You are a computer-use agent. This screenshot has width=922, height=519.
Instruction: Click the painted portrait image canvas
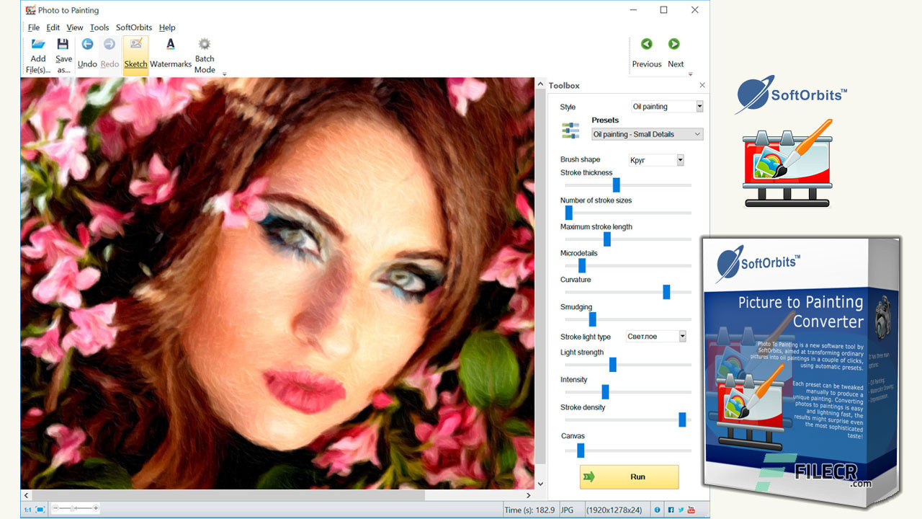coord(277,283)
